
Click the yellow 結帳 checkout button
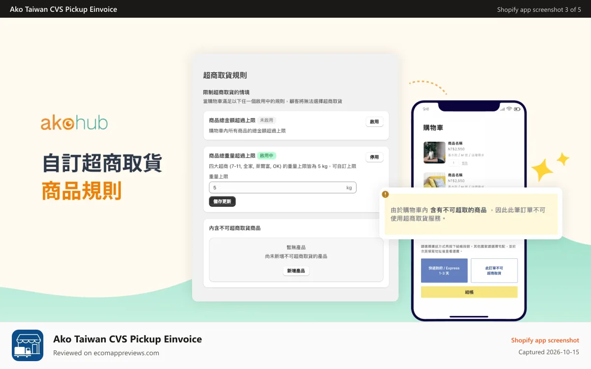click(x=469, y=292)
